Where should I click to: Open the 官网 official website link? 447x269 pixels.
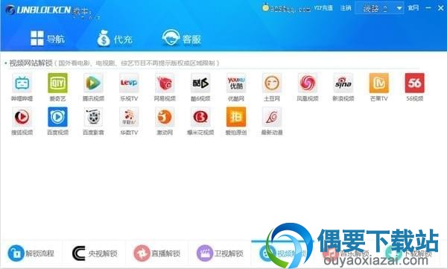tap(413, 8)
